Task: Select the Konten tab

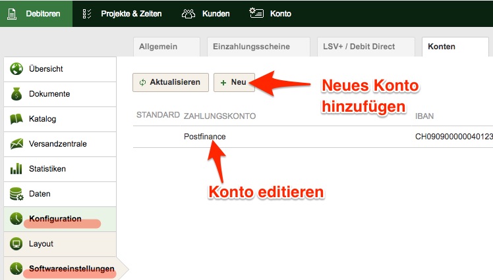Action: (x=455, y=47)
